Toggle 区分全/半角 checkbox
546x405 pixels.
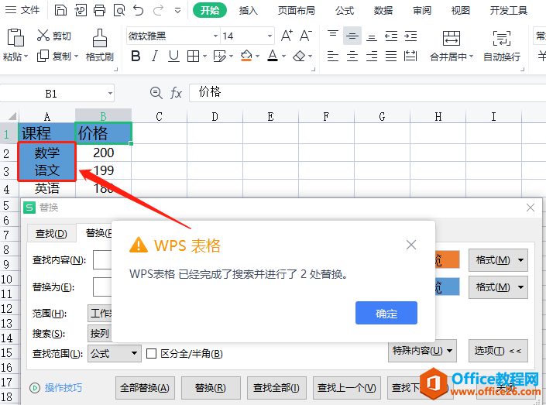151,354
